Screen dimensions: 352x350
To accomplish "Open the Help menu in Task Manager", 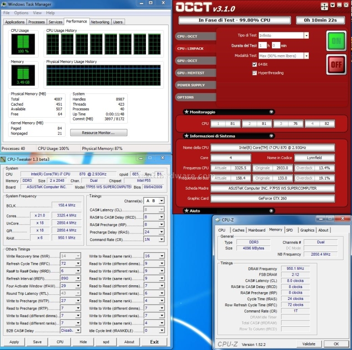I will (x=50, y=13).
